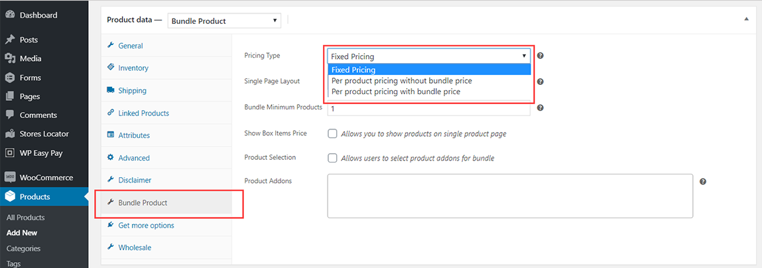This screenshot has height=268, width=762.
Task: Open All Products submenu link
Action: tap(25, 217)
